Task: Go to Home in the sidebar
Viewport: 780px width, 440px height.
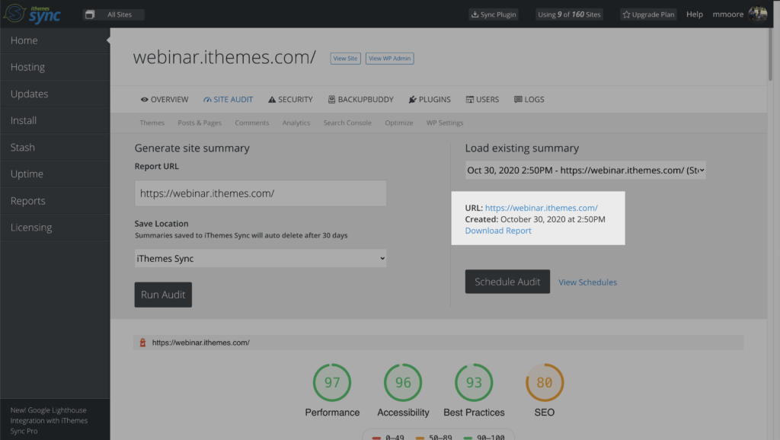Action: [x=55, y=40]
